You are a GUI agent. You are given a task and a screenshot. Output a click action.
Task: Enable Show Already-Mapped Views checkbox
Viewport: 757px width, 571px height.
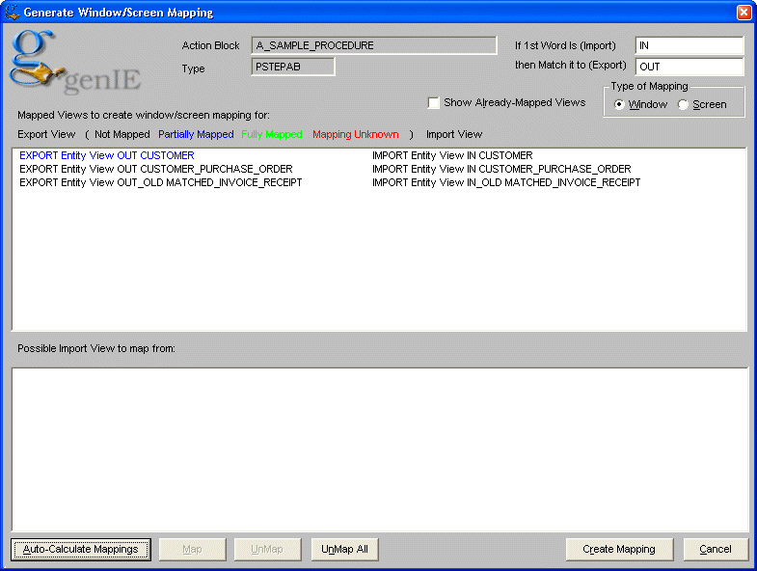click(434, 103)
